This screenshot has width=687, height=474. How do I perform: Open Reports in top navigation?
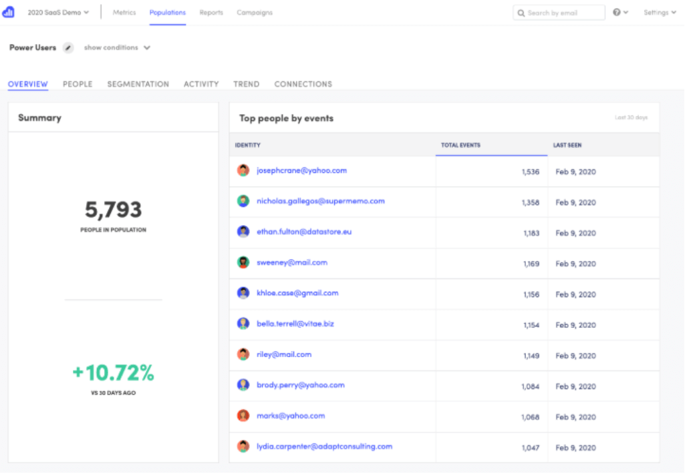211,13
